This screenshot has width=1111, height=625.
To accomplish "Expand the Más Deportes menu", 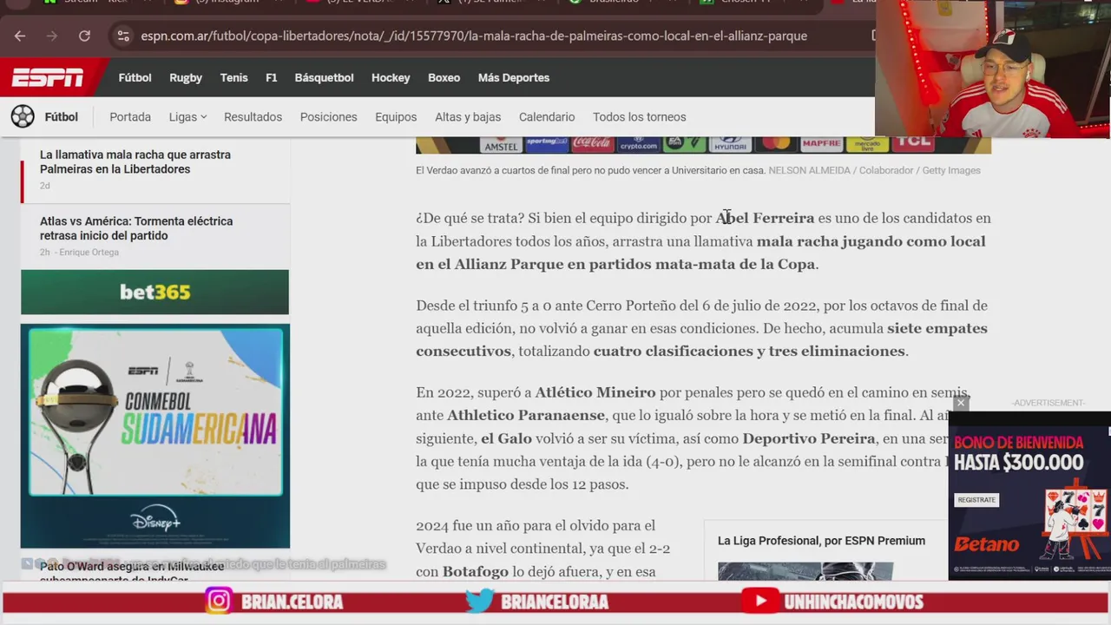I will coord(514,77).
